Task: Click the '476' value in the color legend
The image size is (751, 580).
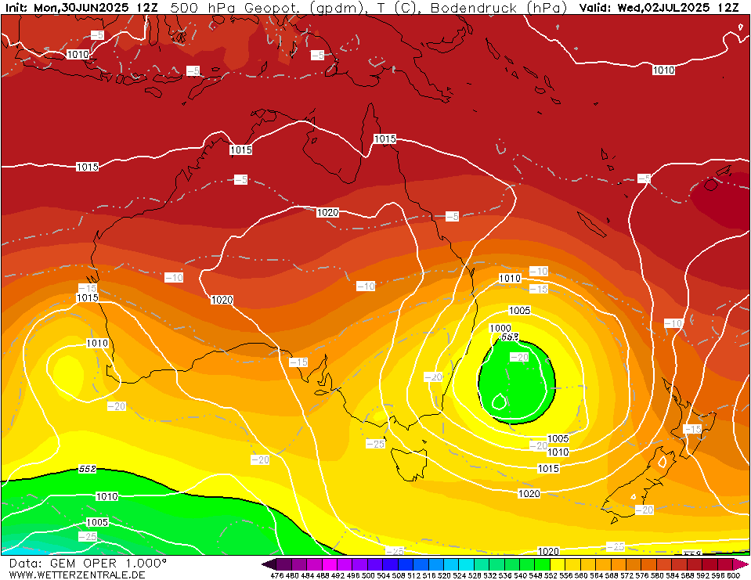Action: [277, 575]
